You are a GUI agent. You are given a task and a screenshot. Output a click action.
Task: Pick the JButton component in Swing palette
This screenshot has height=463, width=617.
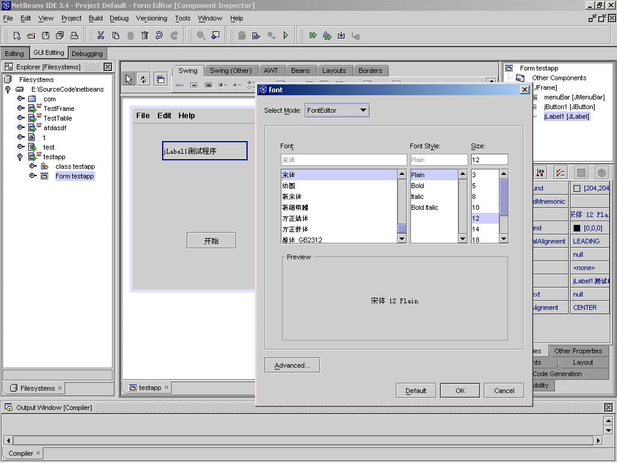tap(194, 85)
